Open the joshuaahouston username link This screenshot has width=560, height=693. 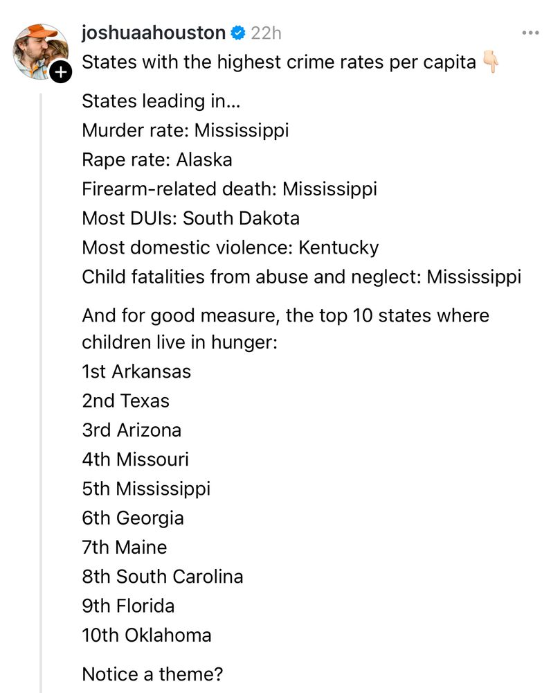154,33
